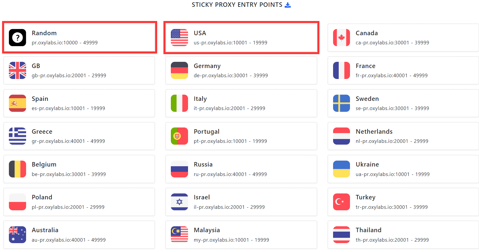Image resolution: width=479 pixels, height=252 pixels.
Task: Click the Canada flag icon
Action: pos(341,38)
